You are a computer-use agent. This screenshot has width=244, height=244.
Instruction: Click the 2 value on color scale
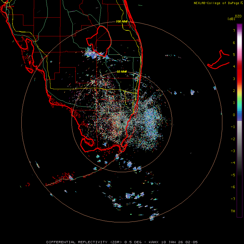tap(234, 91)
